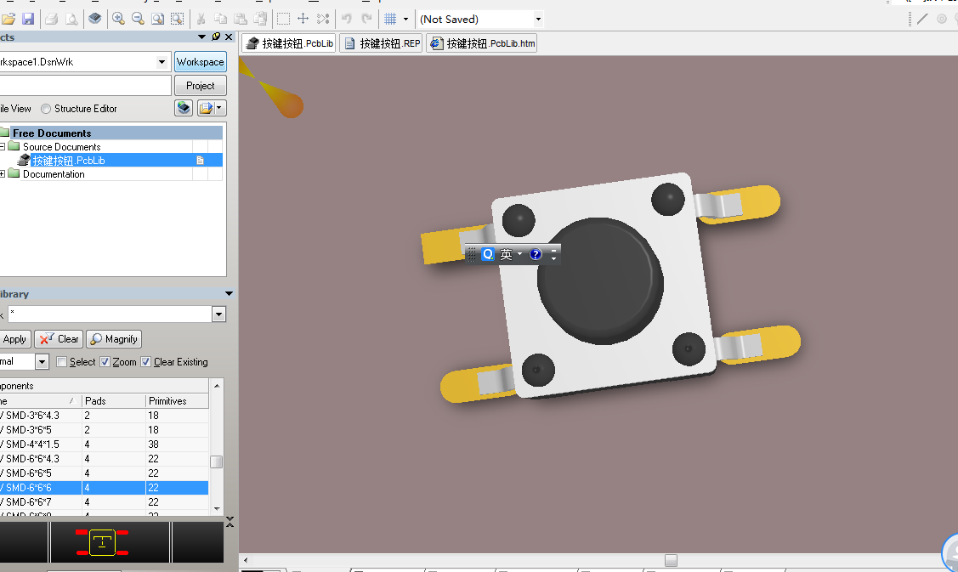Click the Clear filter button
The width and height of the screenshot is (958, 572).
coord(60,339)
